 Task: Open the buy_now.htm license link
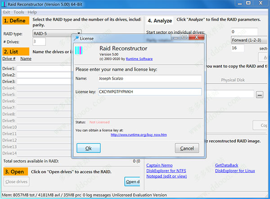coord(139,135)
